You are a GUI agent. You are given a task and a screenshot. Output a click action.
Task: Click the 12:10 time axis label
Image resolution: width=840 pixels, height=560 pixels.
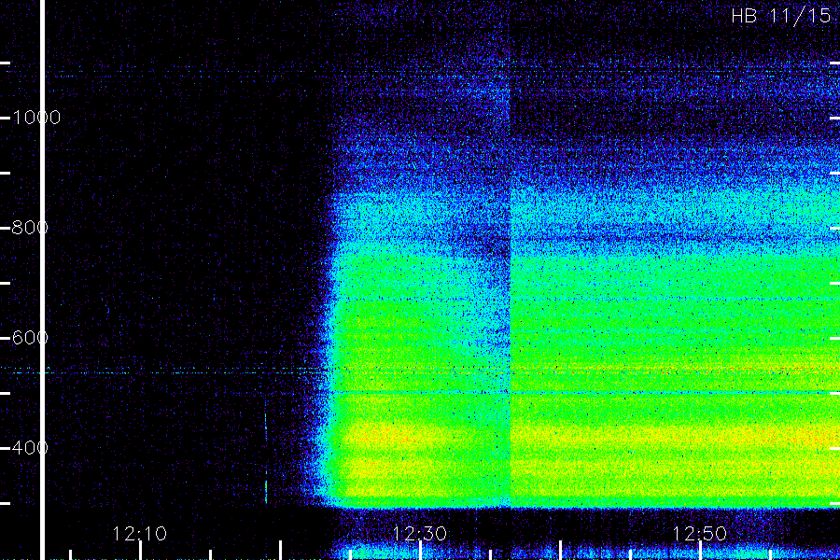[x=140, y=533]
